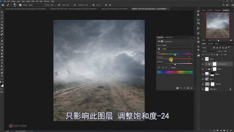Select the Hand tool
The width and height of the screenshot is (234, 132).
click(x=2, y=73)
